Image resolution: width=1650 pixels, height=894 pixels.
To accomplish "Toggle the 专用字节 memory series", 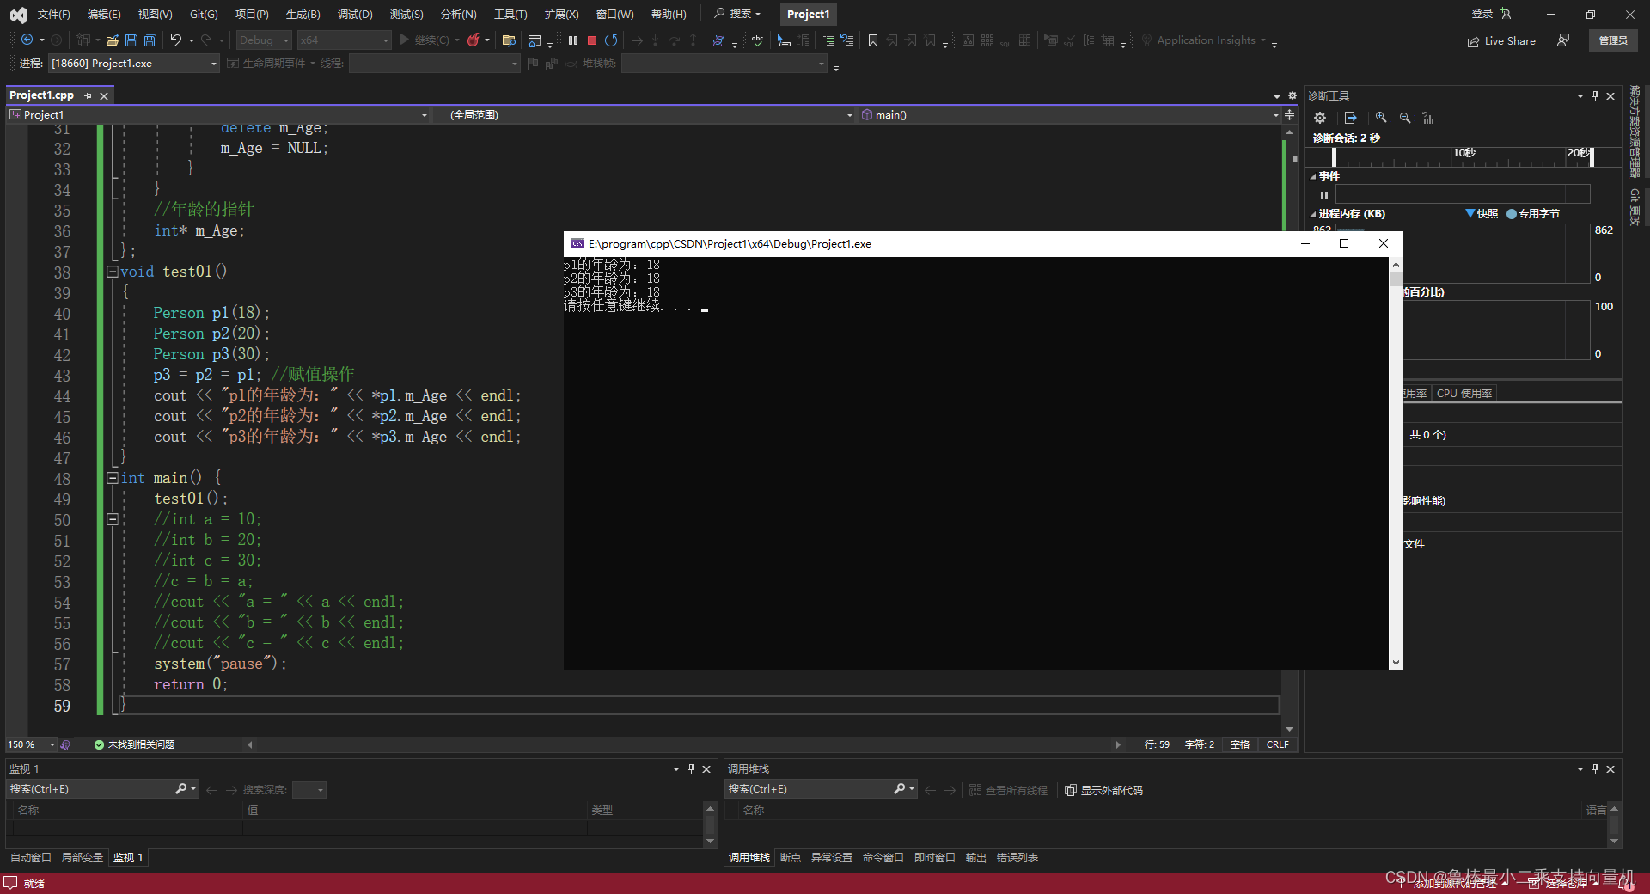I will [x=1532, y=213].
